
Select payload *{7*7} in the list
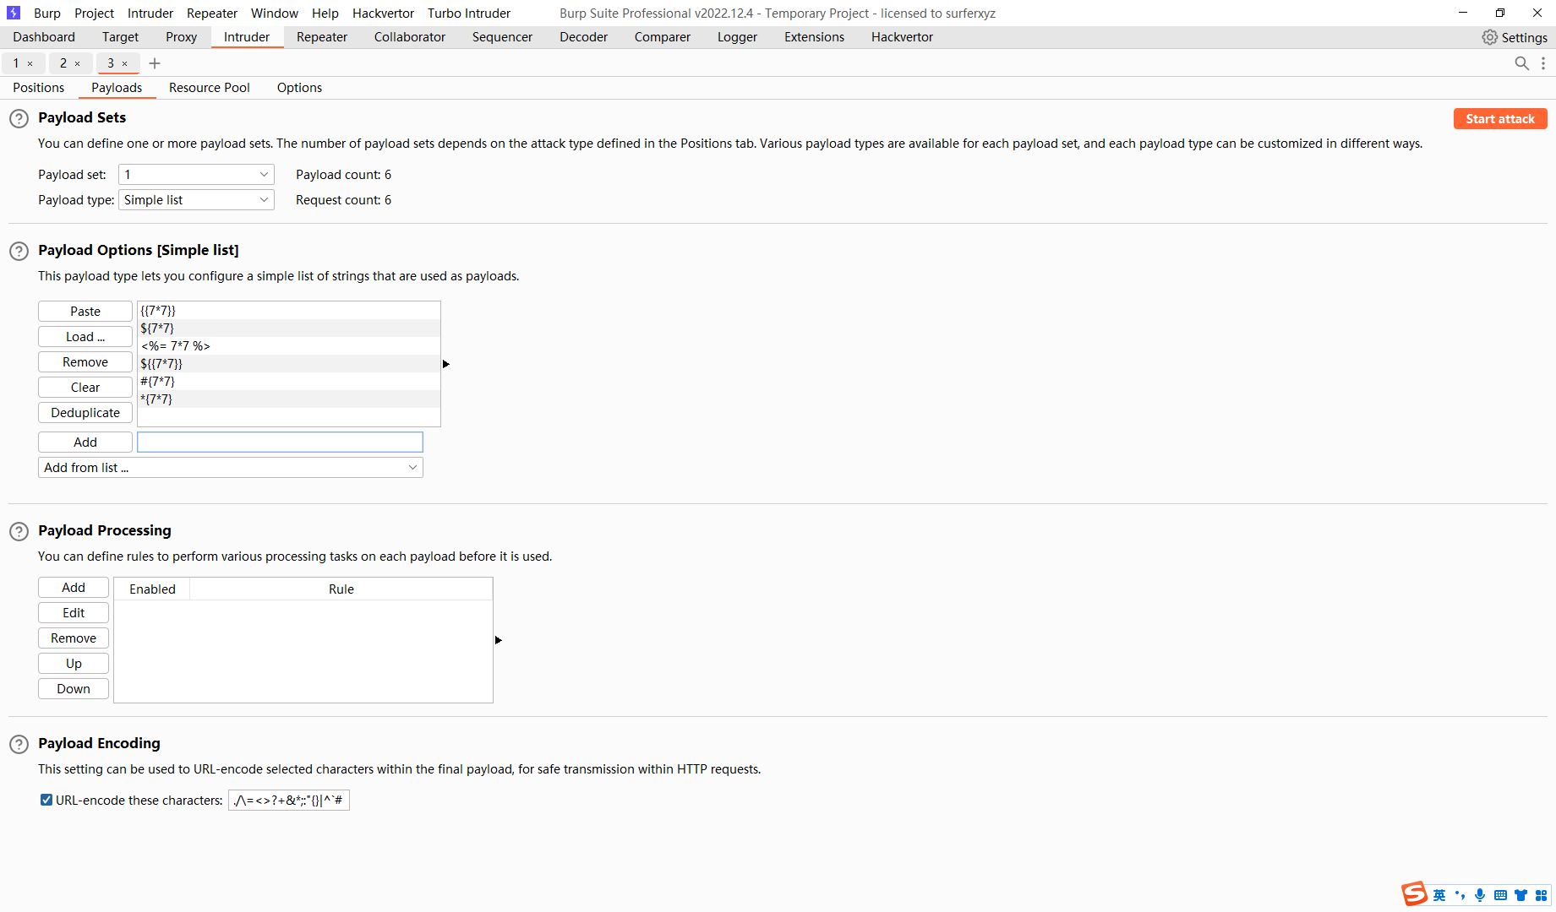(x=289, y=399)
